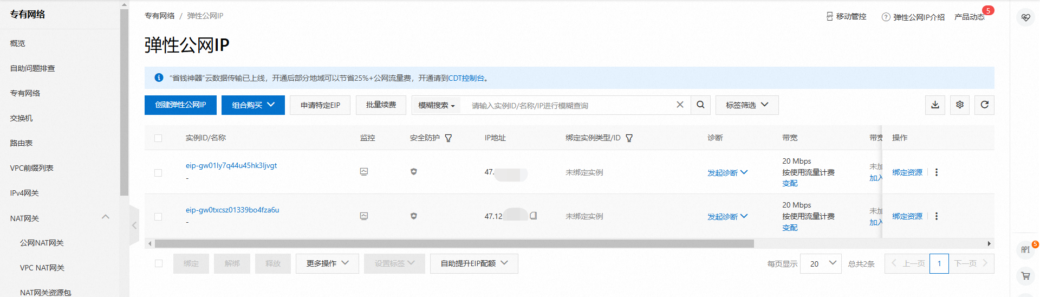Viewport: 1040px width, 297px height.
Task: Open the 标签筛选 dropdown
Action: click(x=746, y=105)
